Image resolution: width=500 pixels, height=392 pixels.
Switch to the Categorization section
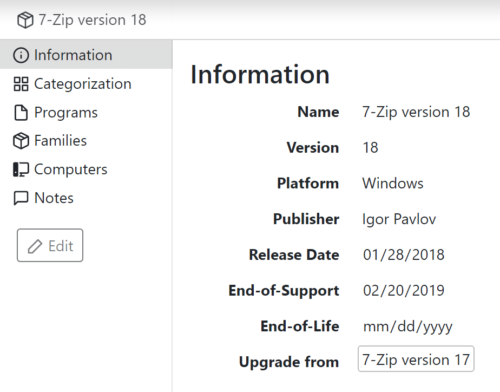click(x=83, y=83)
